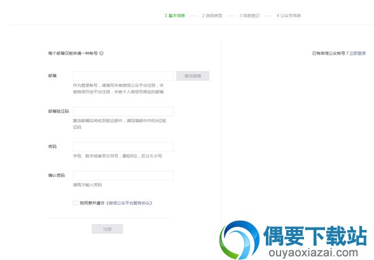Focus the 邮箱验证码 verification code field
This screenshot has width=374, height=260.
(123, 111)
